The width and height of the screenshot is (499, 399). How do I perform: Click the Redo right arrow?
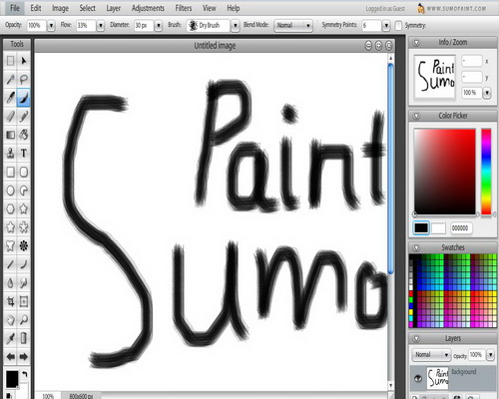[24, 357]
